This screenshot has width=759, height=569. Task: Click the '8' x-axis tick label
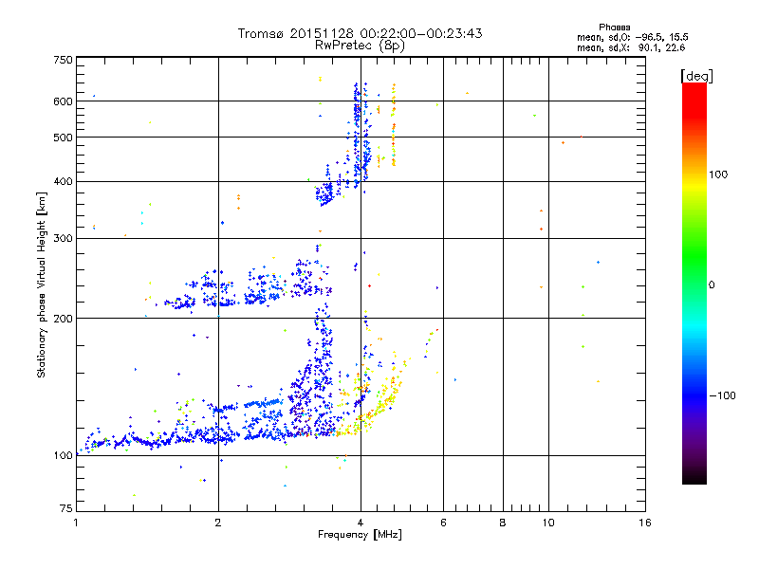[503, 523]
